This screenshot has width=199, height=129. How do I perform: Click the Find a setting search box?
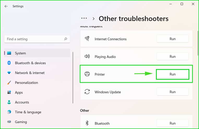(x=37, y=39)
